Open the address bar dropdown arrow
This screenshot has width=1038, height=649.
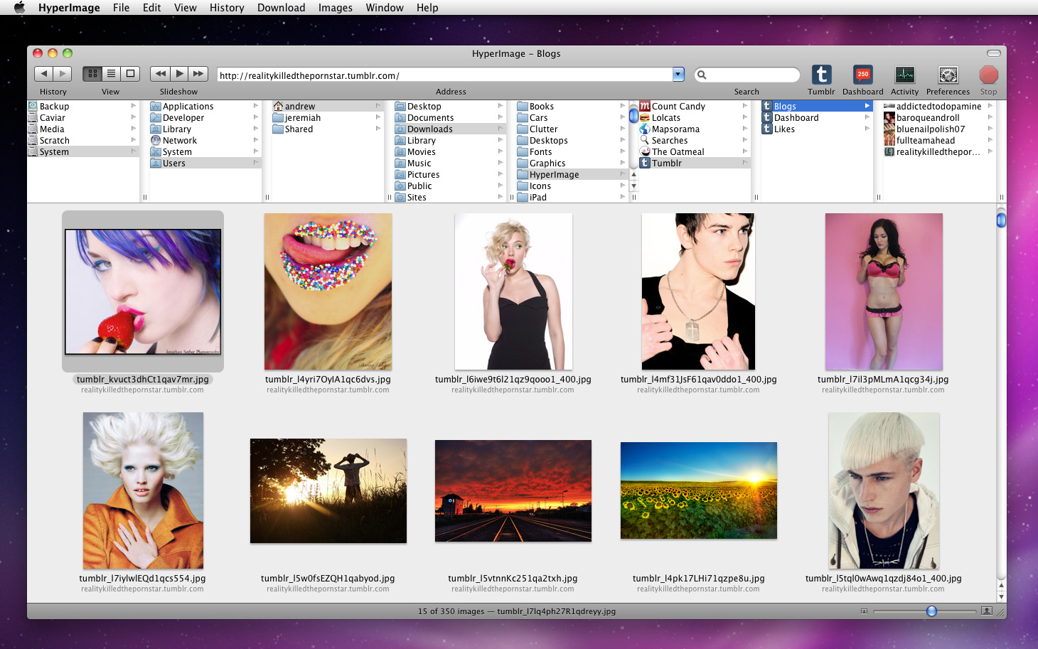click(x=678, y=75)
